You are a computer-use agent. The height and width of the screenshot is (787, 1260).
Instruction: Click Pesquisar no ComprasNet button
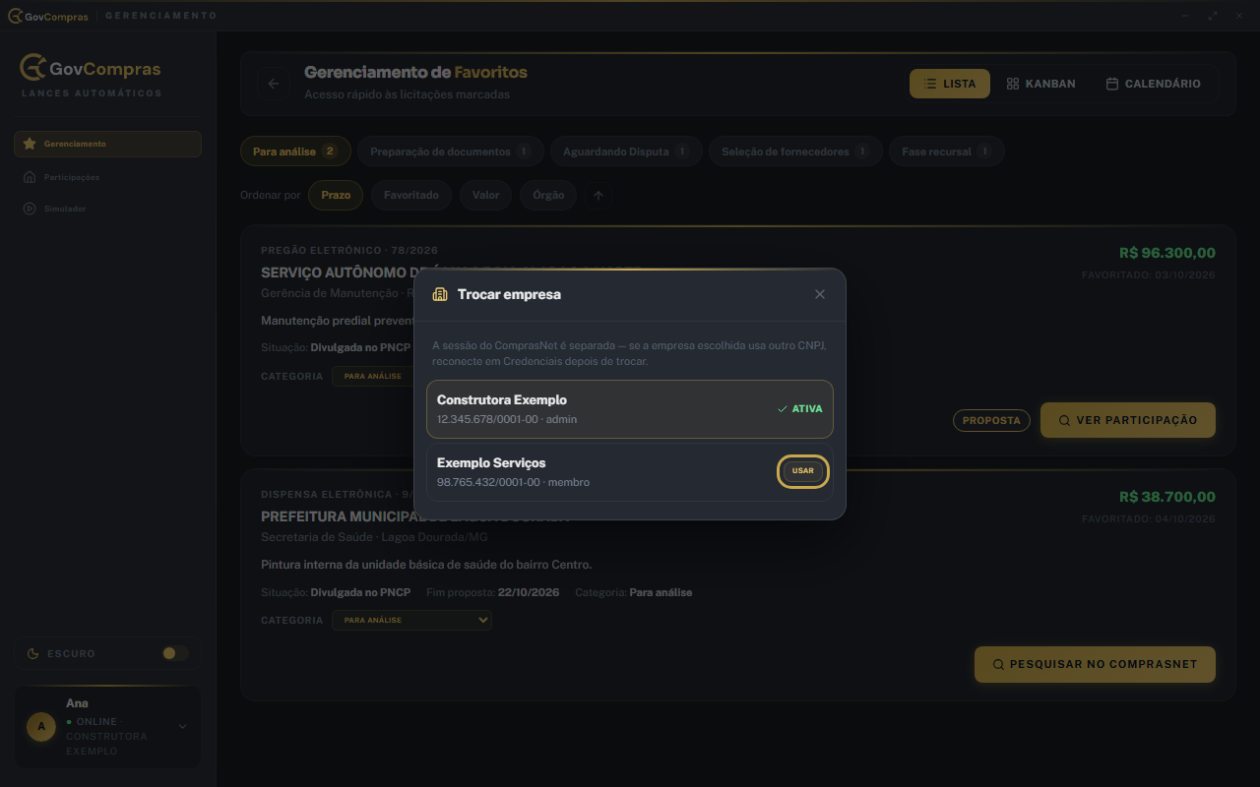1095,664
